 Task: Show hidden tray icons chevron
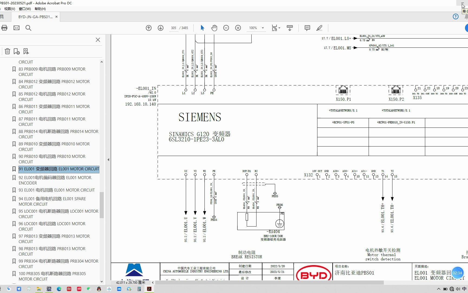tap(439, 289)
